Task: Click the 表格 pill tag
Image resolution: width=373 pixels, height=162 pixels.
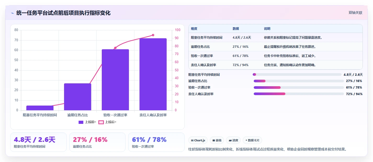Action: 217,140
